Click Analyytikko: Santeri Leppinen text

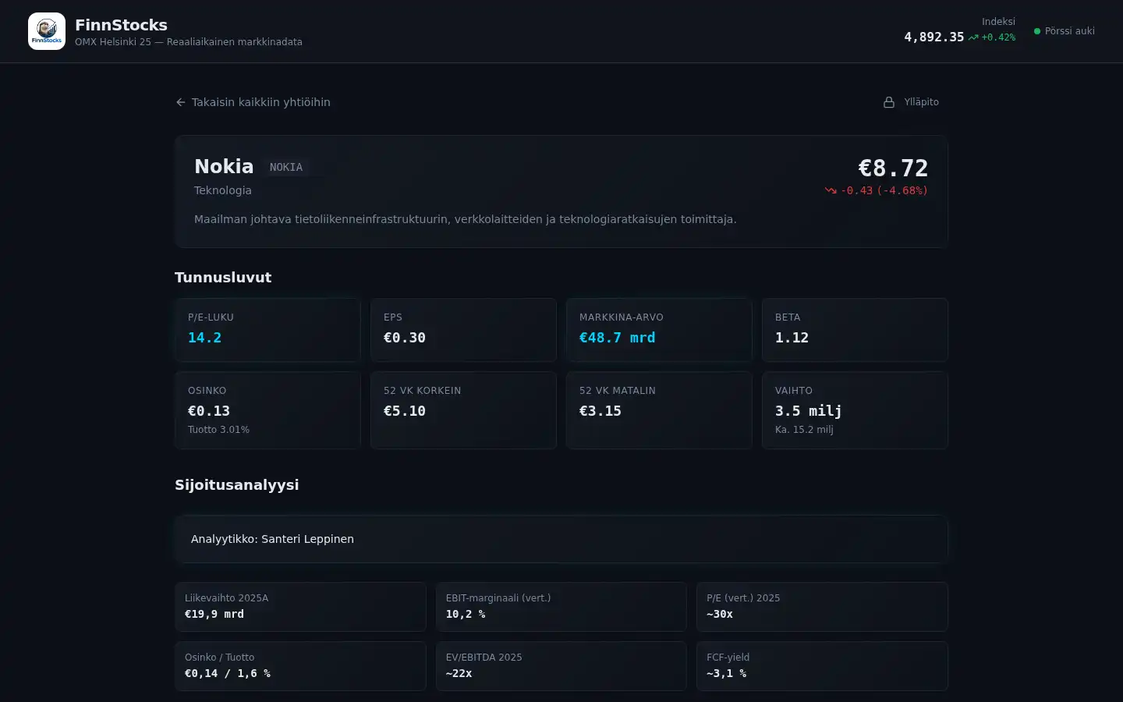[x=272, y=539]
